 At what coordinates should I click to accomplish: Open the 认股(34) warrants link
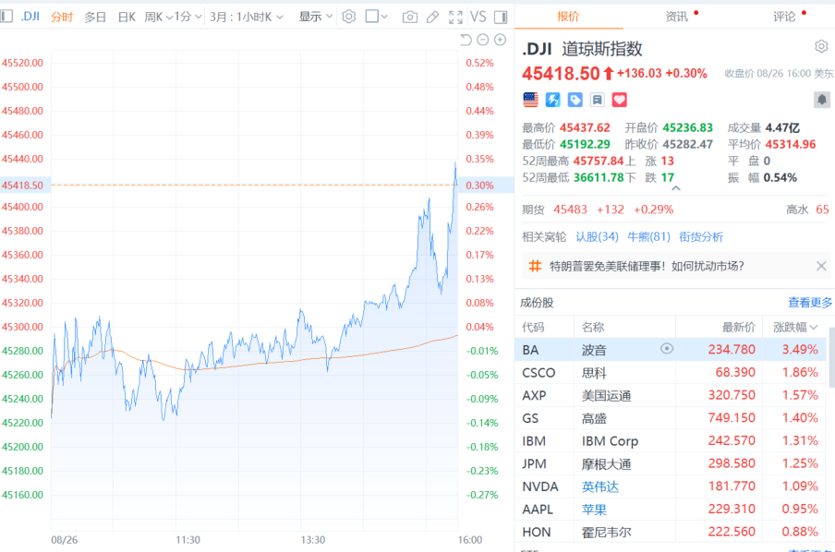click(597, 236)
